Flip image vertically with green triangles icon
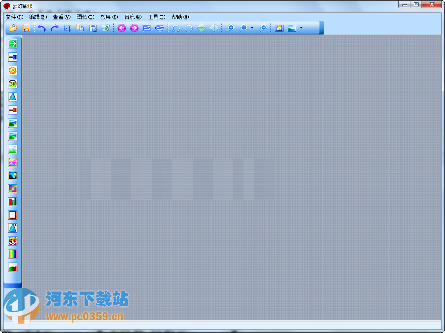This screenshot has width=445, height=333. 202,28
